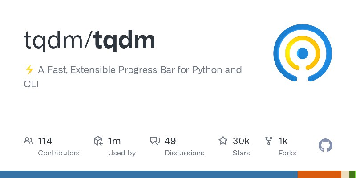Screen dimensions: 356x178
Task: Click the GitHub octocat icon
Action: 325,146
